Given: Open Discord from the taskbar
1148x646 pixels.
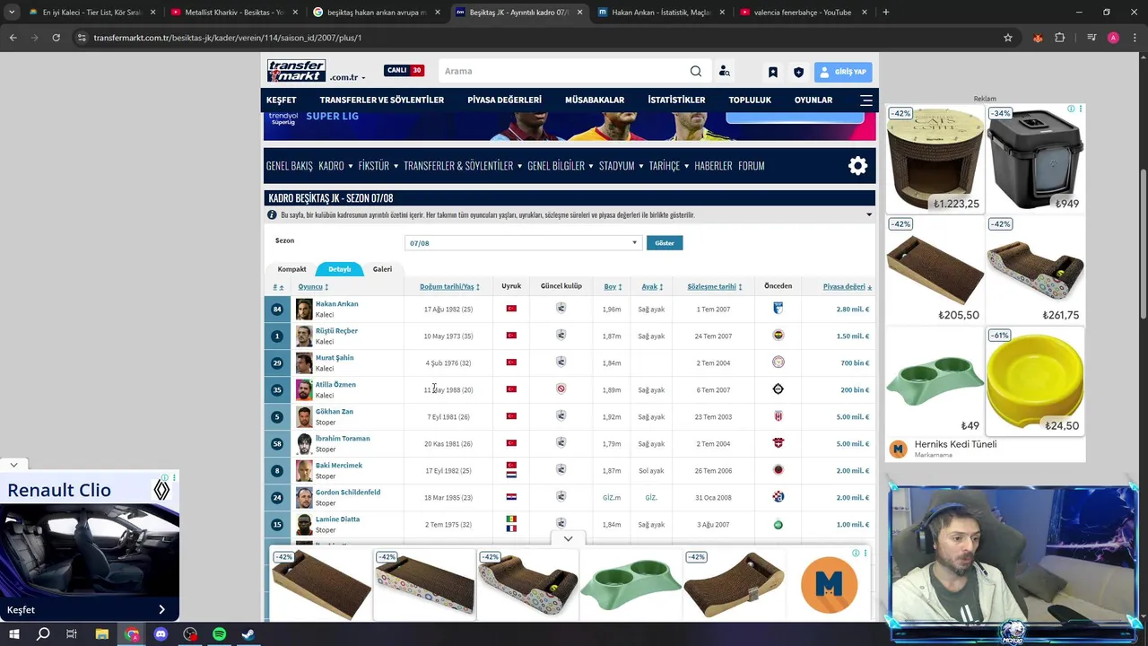Looking at the screenshot, I should tap(161, 634).
